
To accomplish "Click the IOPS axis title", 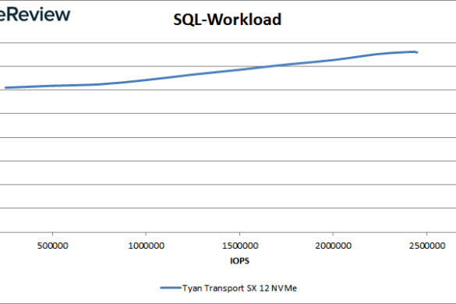I will coord(239,260).
